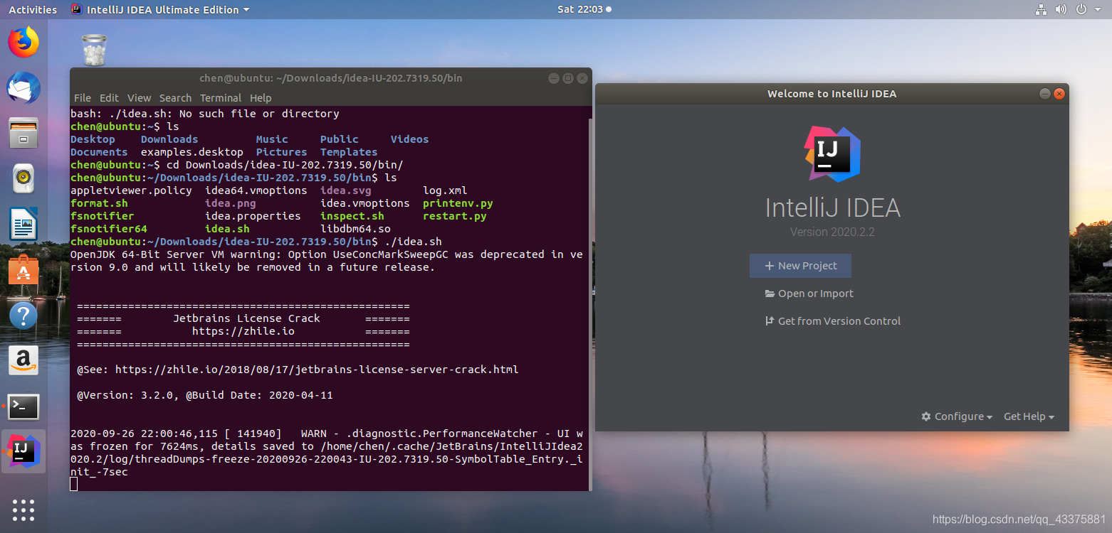Open the Trash on the desktop

pos(93,48)
